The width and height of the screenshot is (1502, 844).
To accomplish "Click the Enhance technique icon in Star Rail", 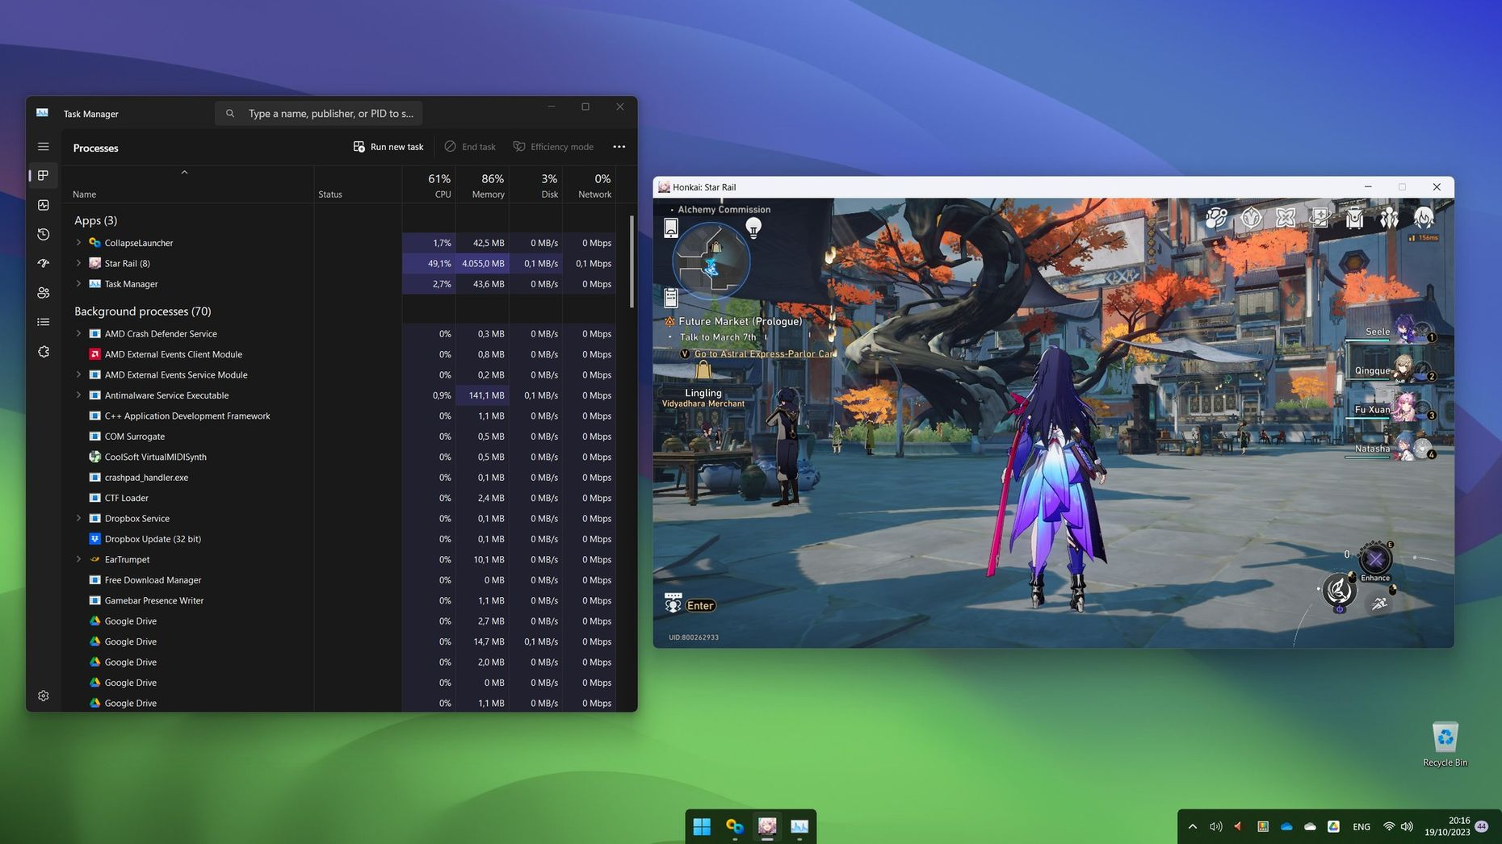I will pos(1374,560).
